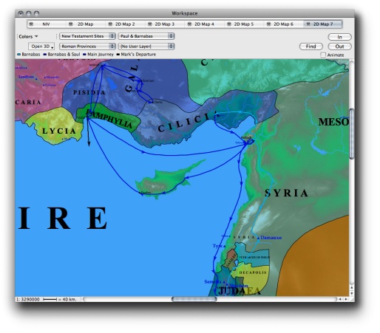Click the Laodicea site marker on the map
This screenshot has height=333, width=380.
(36, 79)
